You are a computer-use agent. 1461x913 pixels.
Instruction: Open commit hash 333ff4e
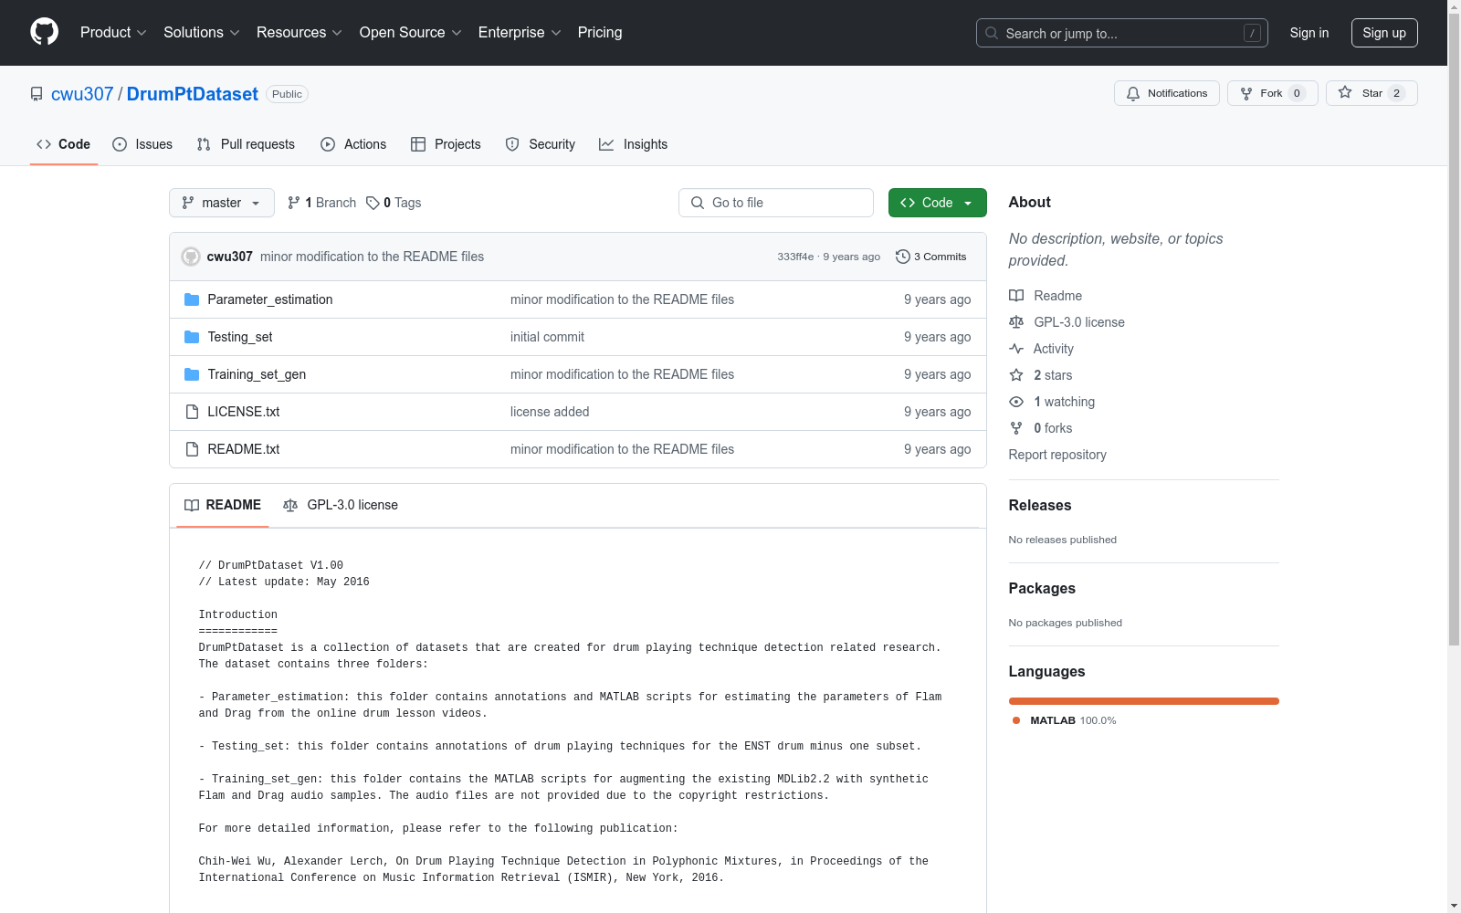coord(795,257)
